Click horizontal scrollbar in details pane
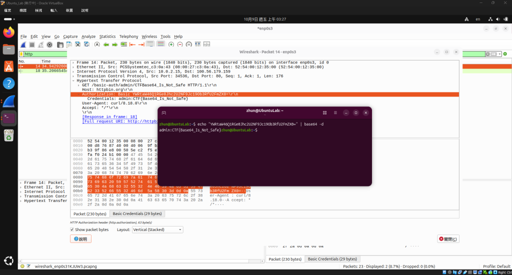 coord(141,261)
